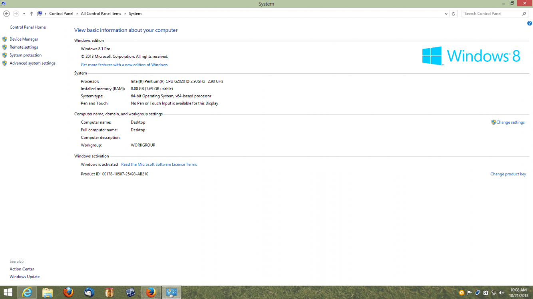Screen dimensions: 533x299
Task: Open Windows Update link
Action: click(x=25, y=277)
